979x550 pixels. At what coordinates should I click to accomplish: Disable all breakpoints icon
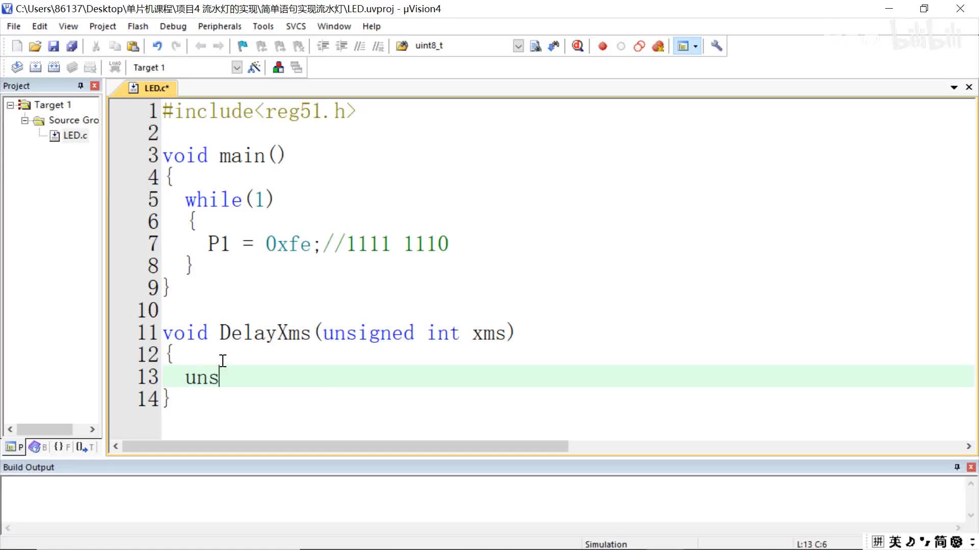[639, 46]
